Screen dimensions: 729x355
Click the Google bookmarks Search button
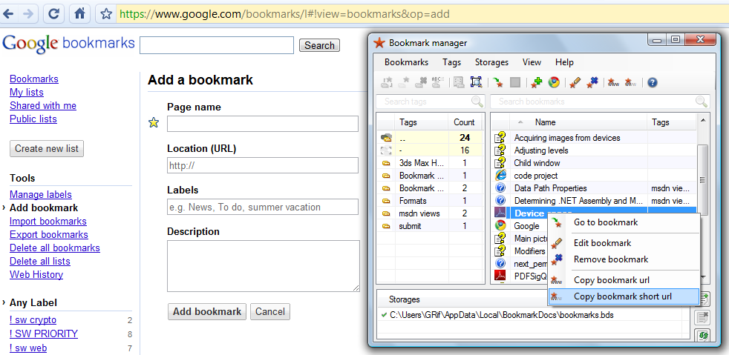click(319, 45)
